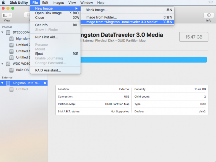
Task: Click the DataTraveler 3.0 Media title
Action: (x=122, y=35)
